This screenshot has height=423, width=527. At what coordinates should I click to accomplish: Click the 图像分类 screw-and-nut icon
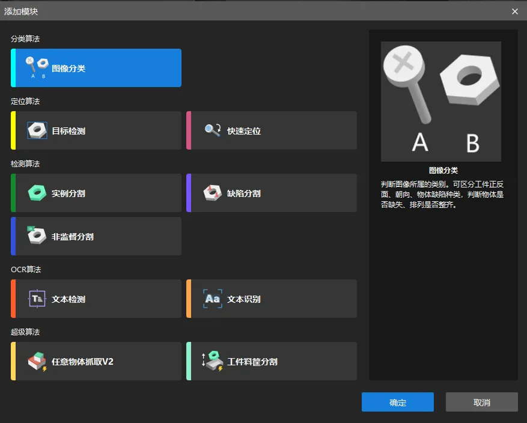point(37,67)
